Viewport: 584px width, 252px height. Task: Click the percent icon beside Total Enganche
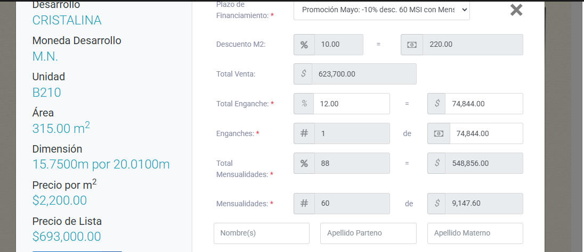304,104
